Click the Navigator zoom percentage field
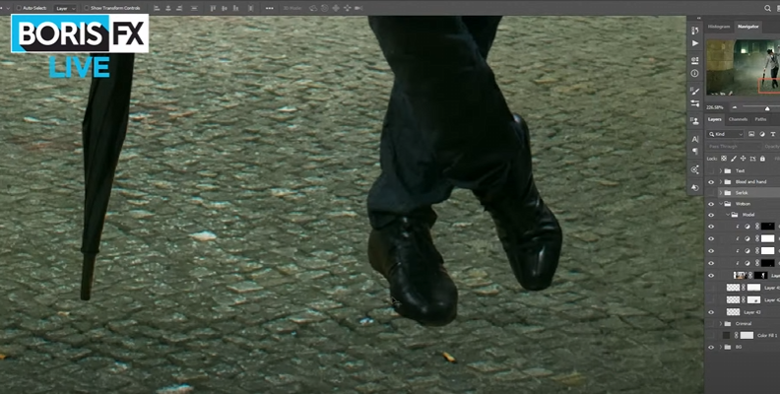 (715, 107)
